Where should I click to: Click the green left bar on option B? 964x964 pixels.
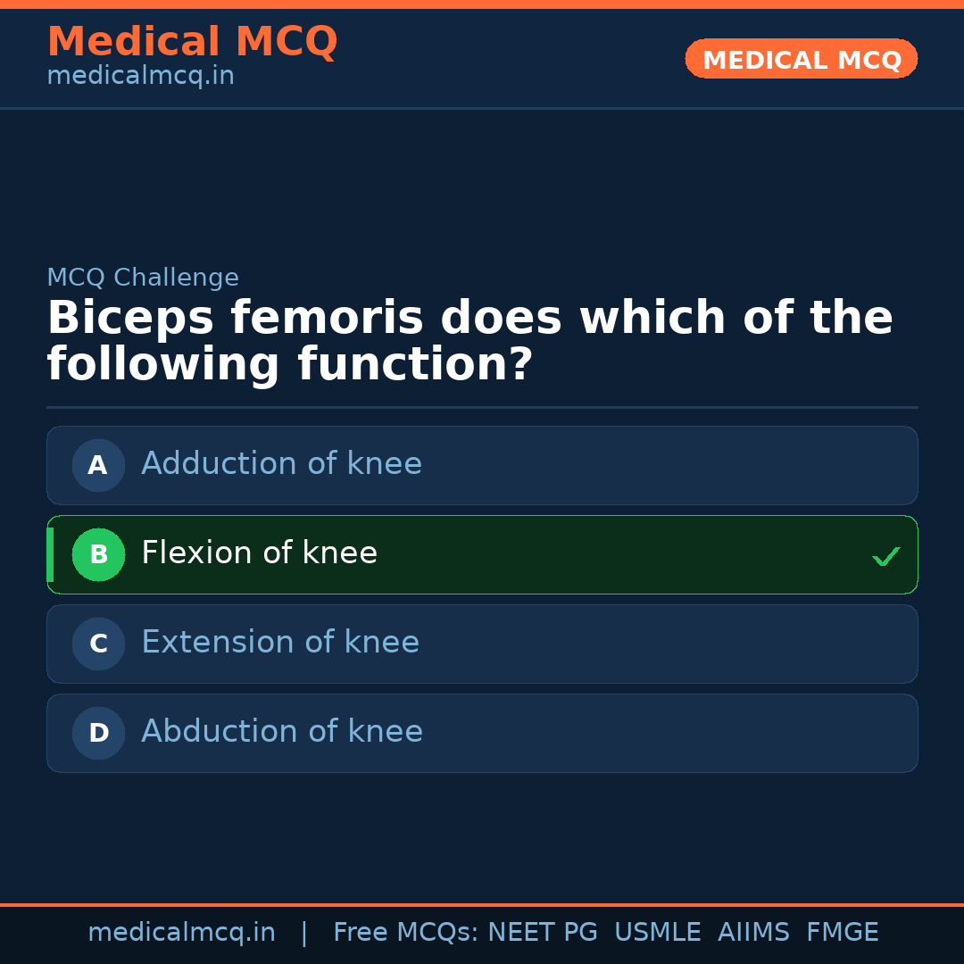pos(50,554)
